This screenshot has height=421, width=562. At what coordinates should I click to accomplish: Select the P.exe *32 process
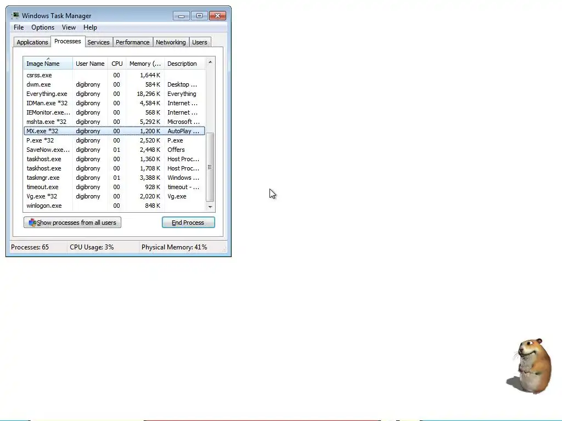(114, 140)
